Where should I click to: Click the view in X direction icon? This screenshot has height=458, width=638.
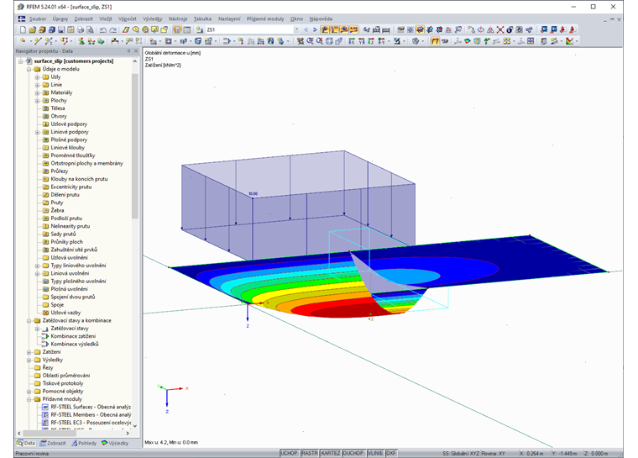coord(351,40)
